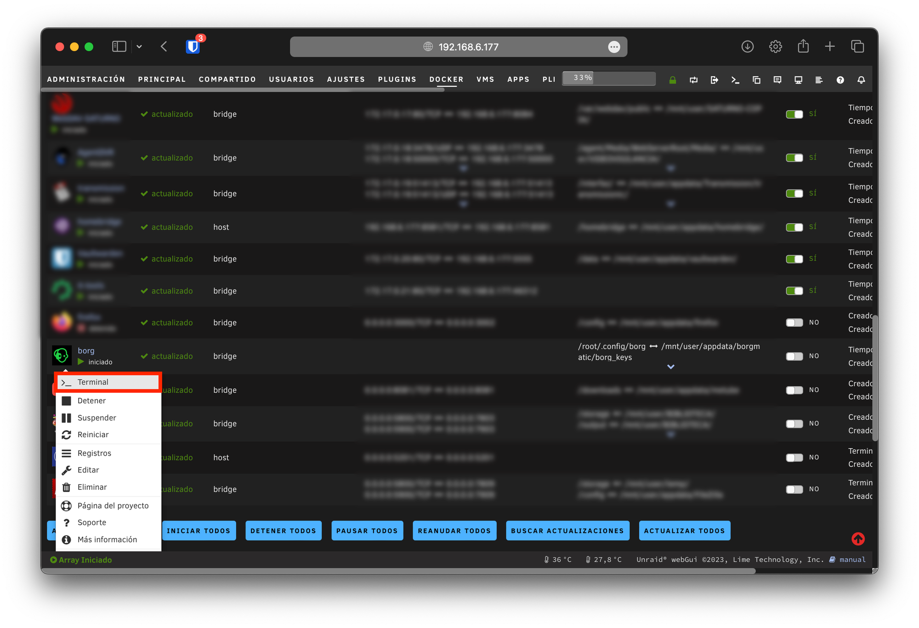Open the Apps tab
The height and width of the screenshot is (628, 919).
click(518, 79)
